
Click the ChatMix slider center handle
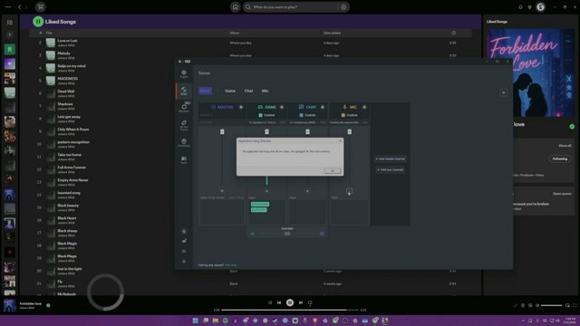[x=287, y=234]
